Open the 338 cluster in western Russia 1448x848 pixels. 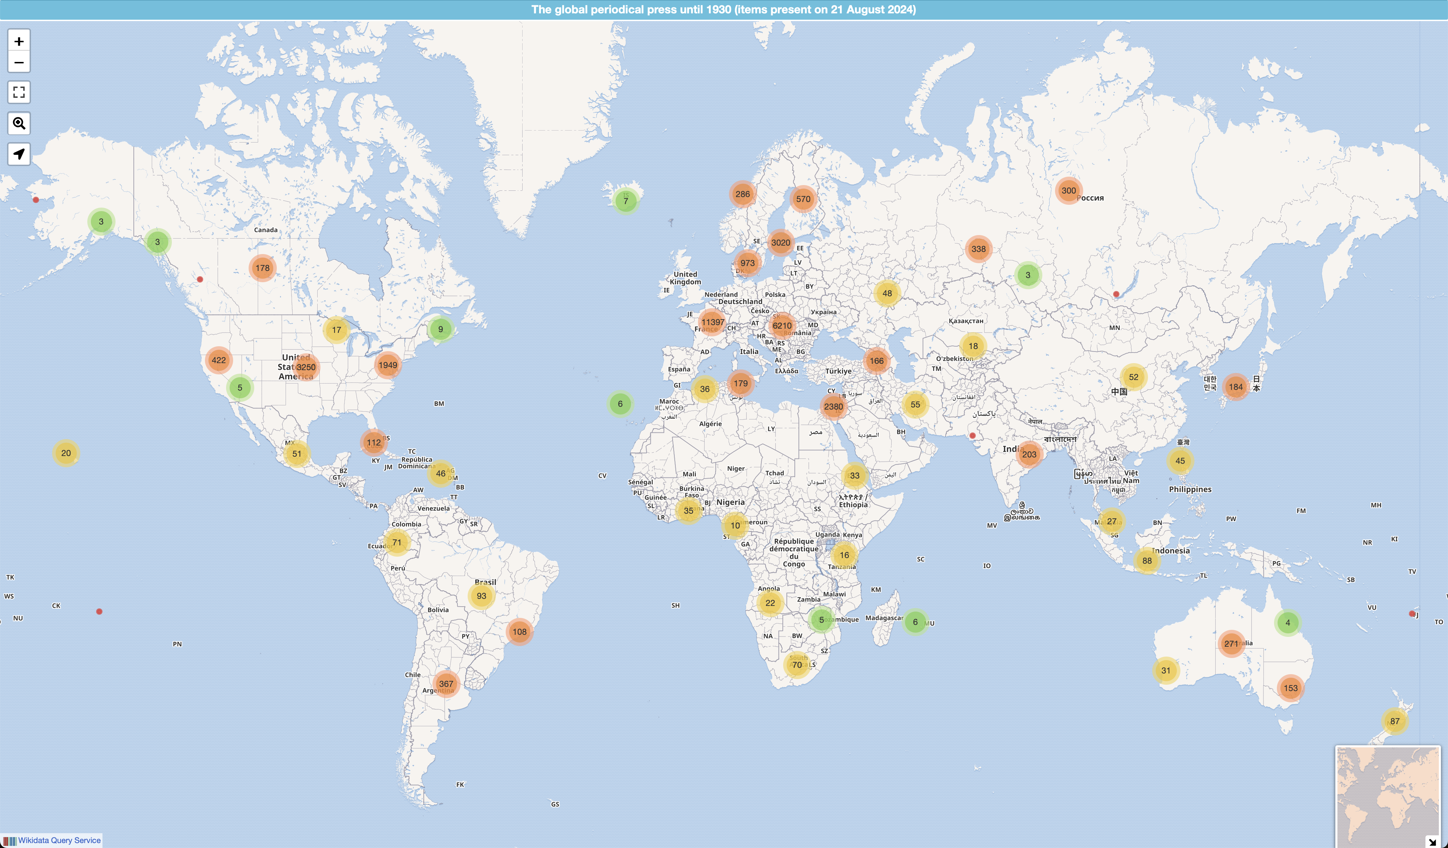(979, 249)
